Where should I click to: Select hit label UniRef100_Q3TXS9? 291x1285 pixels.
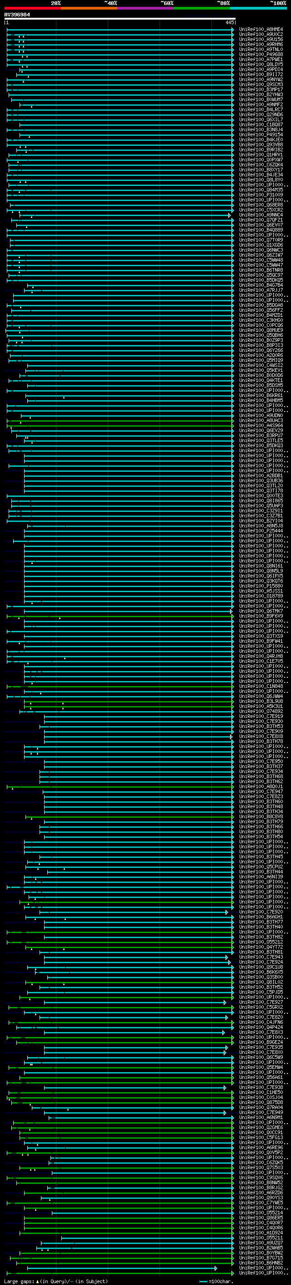[261, 636]
